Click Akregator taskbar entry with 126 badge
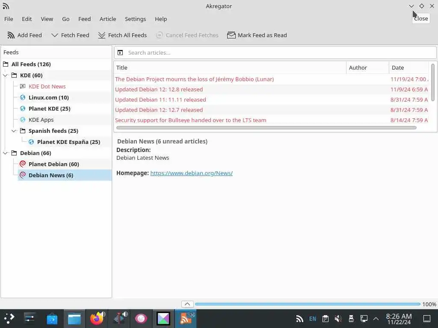 pos(186,319)
